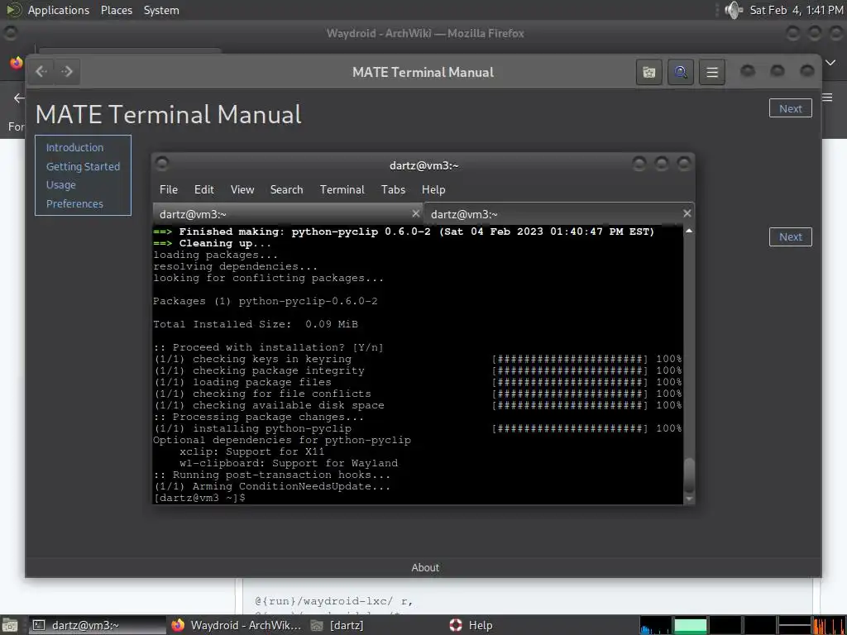Open the Applications menu in the top panel
Viewport: 847px width, 635px height.
point(59,10)
